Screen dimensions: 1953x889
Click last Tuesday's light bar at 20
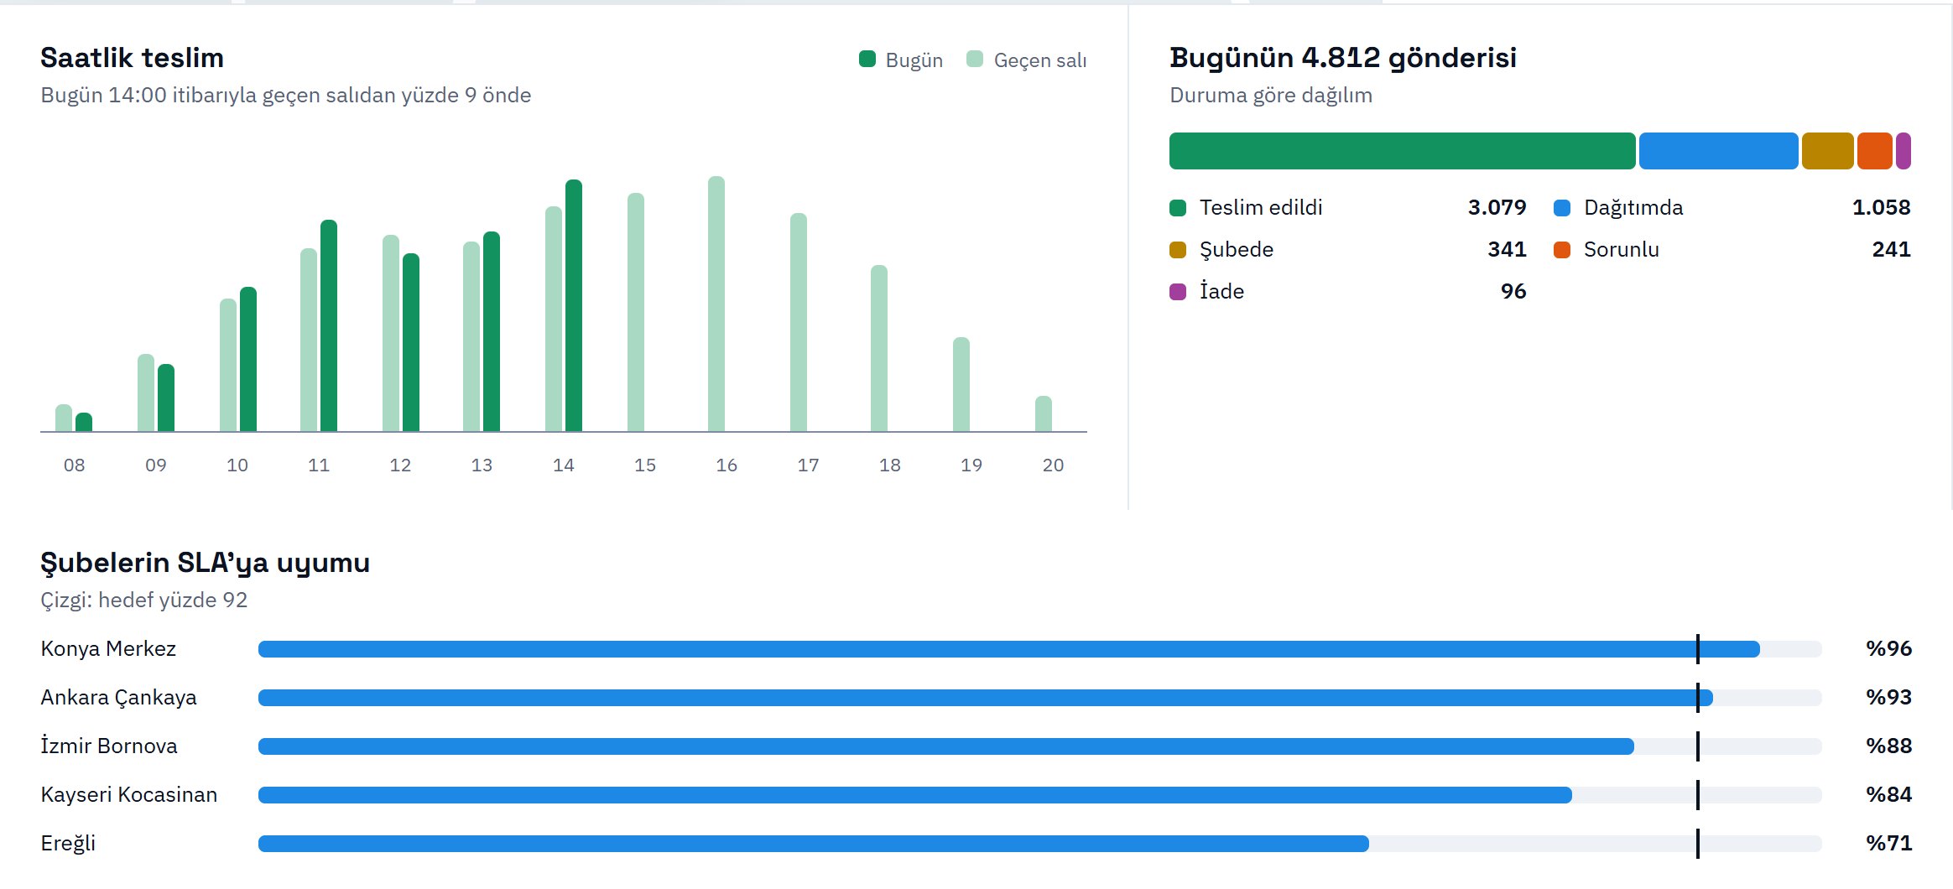tap(1044, 413)
